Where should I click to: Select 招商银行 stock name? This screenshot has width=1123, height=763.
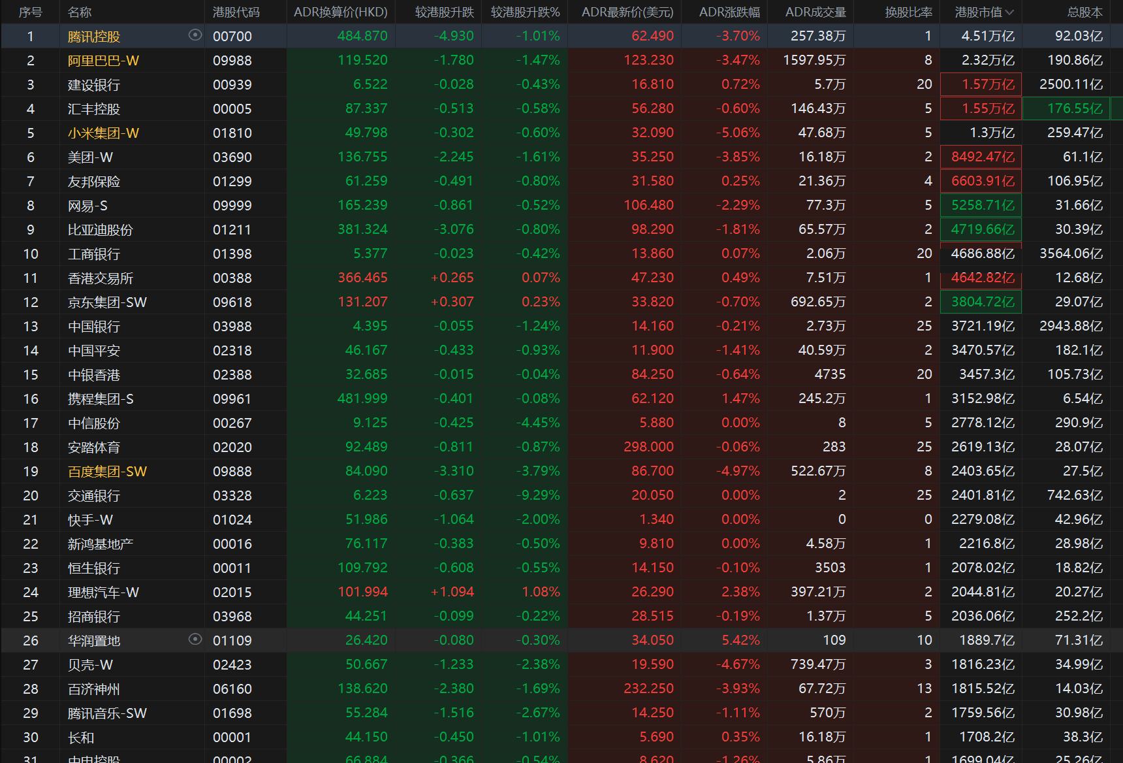click(x=94, y=617)
